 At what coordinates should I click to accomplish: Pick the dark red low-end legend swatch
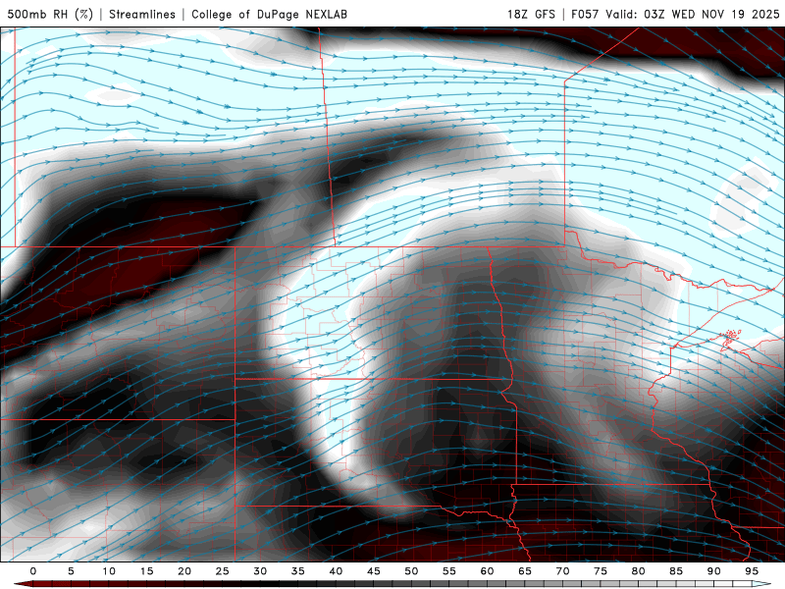click(26, 584)
